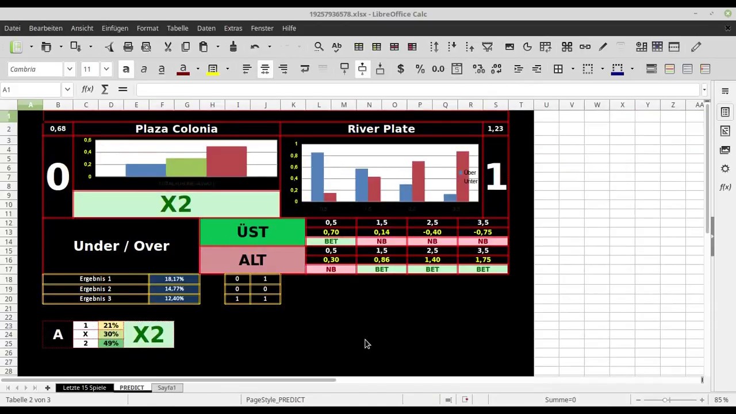Screen dimensions: 736x414
Task: Open the Sidebar Styles panel
Action: (x=725, y=131)
